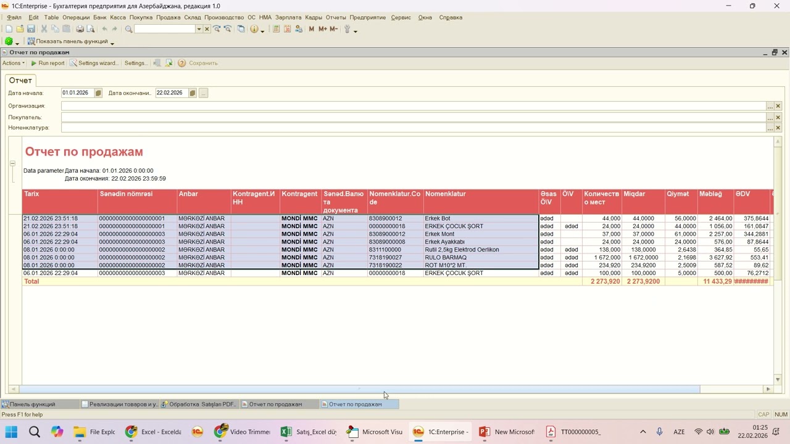Viewport: 790px width, 444px height.
Task: Click the Сохранить button
Action: pyautogui.click(x=203, y=63)
